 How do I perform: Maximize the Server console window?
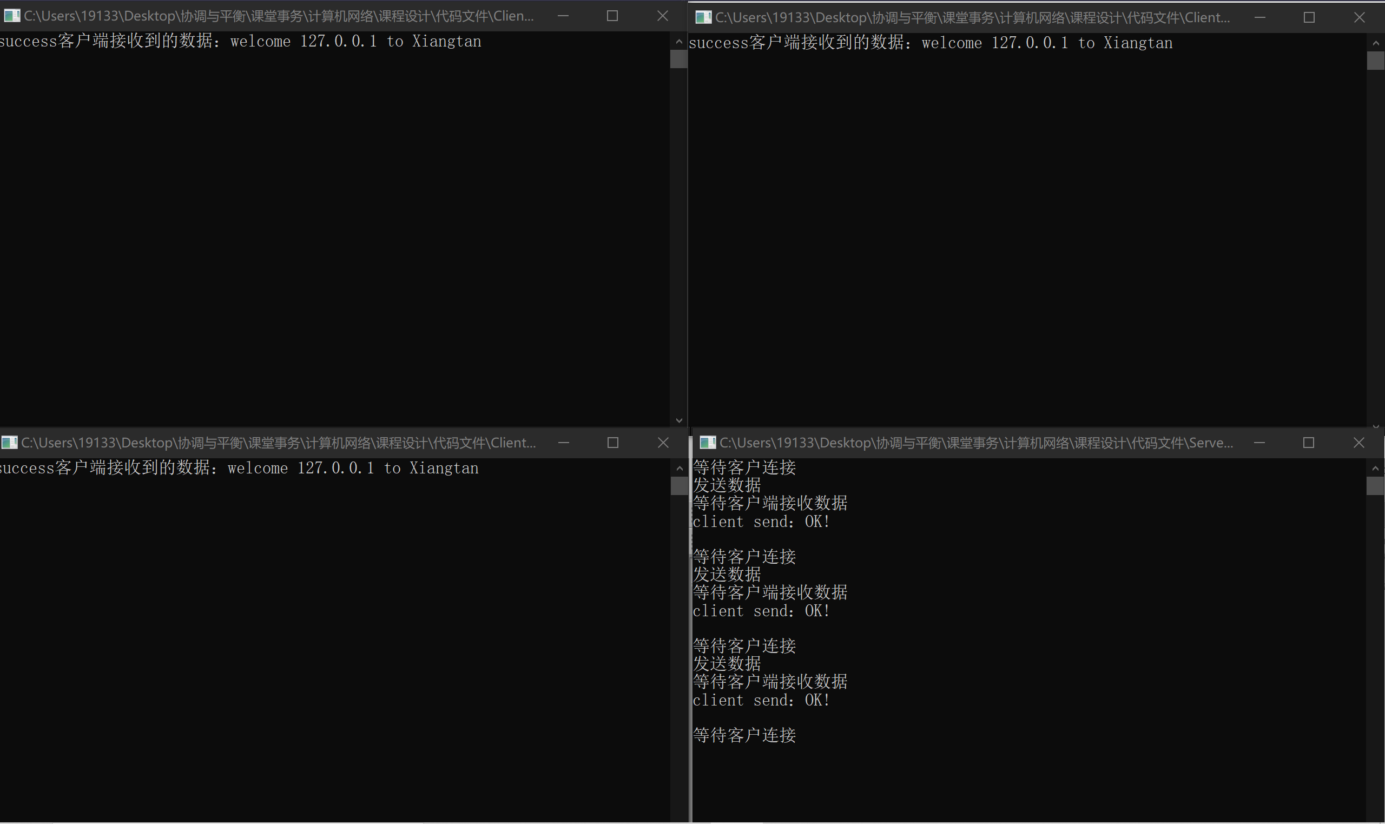point(1309,443)
